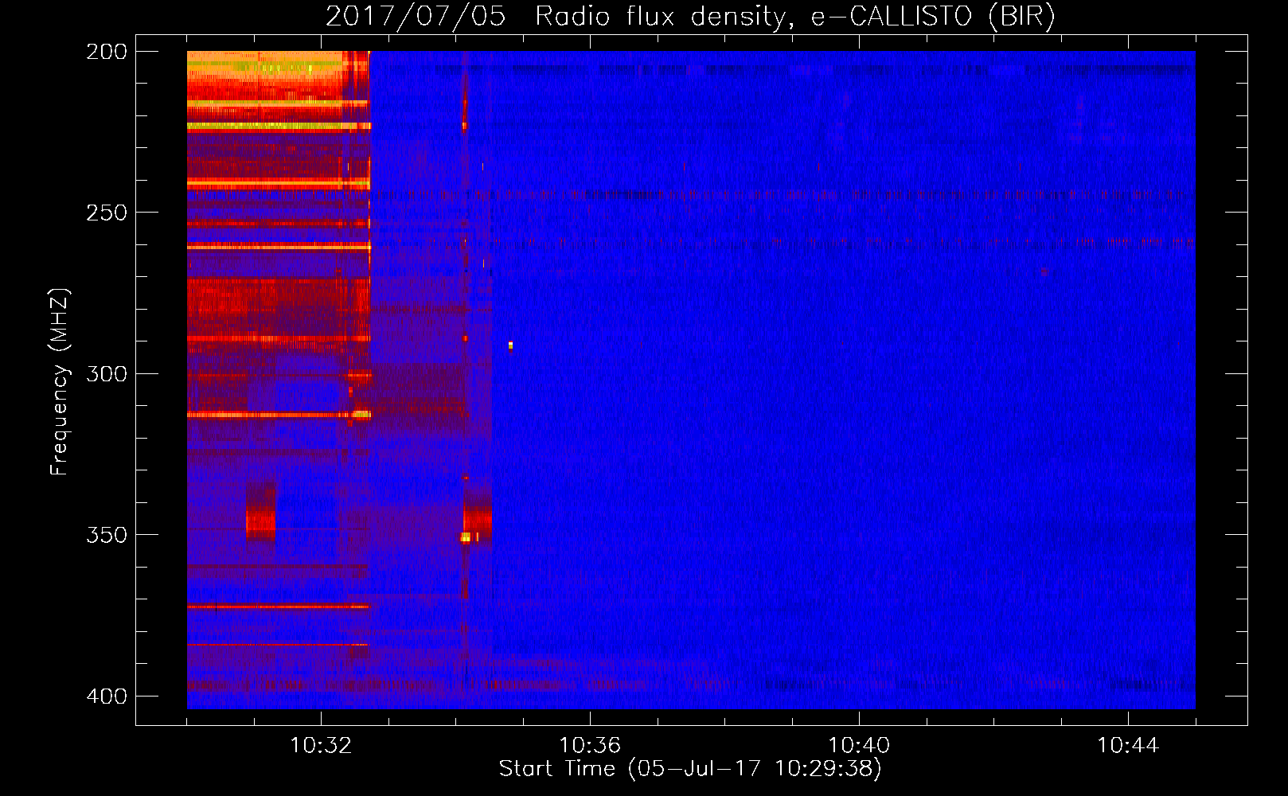Click the '400' frequency tick label

pyautogui.click(x=107, y=696)
